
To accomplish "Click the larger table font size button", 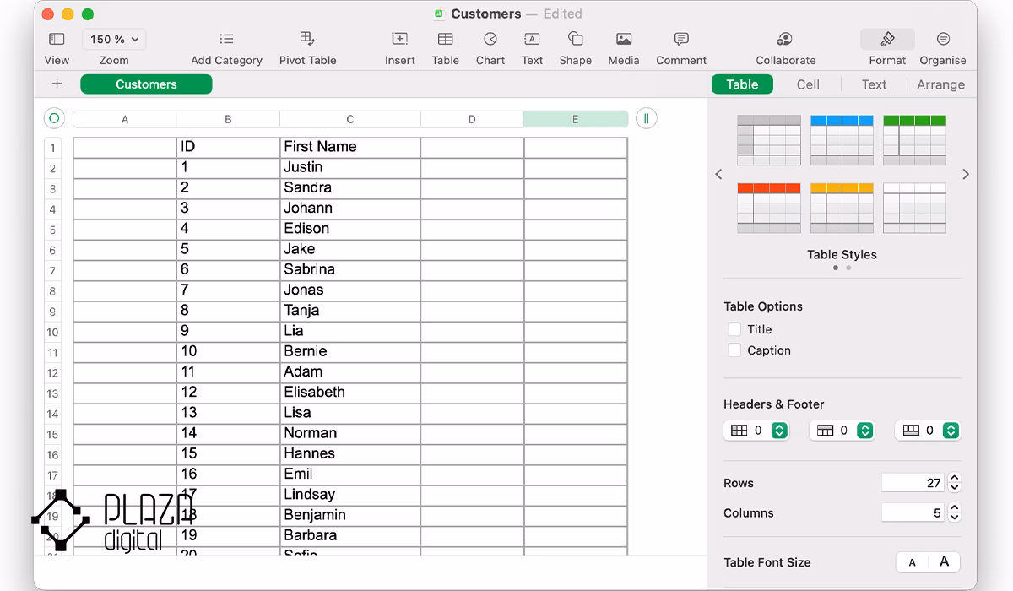I will [x=944, y=562].
